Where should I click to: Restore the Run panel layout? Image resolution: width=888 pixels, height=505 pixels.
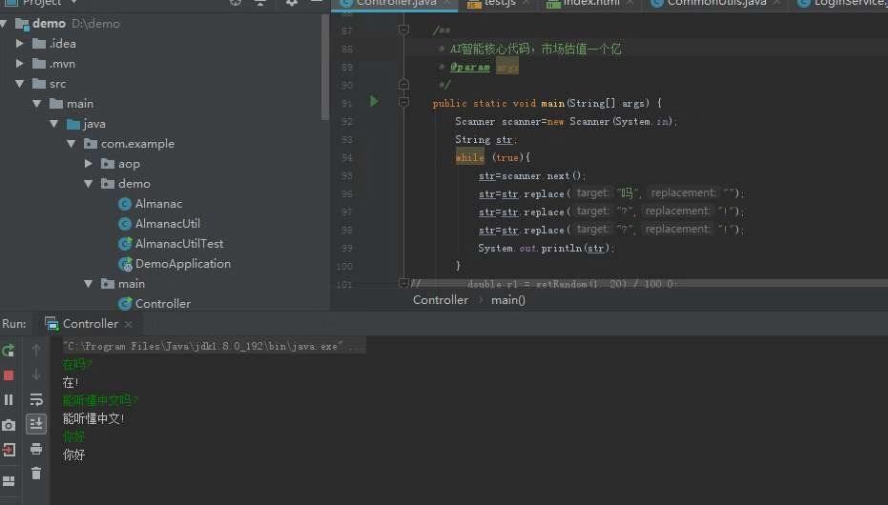click(x=9, y=480)
